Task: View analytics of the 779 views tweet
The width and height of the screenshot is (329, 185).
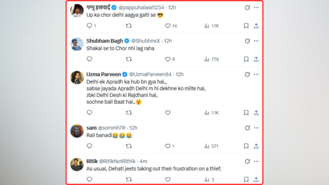Action: click(x=211, y=59)
